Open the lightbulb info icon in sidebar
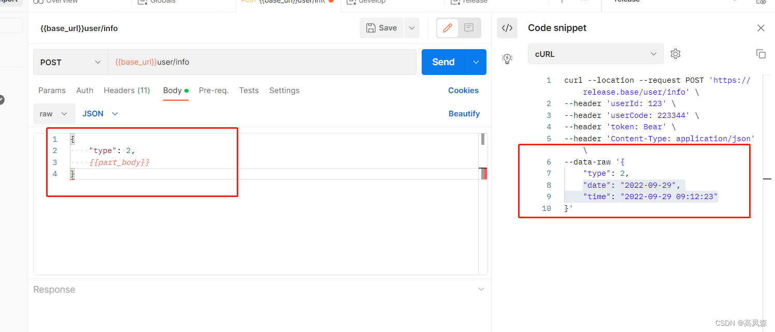 point(507,58)
